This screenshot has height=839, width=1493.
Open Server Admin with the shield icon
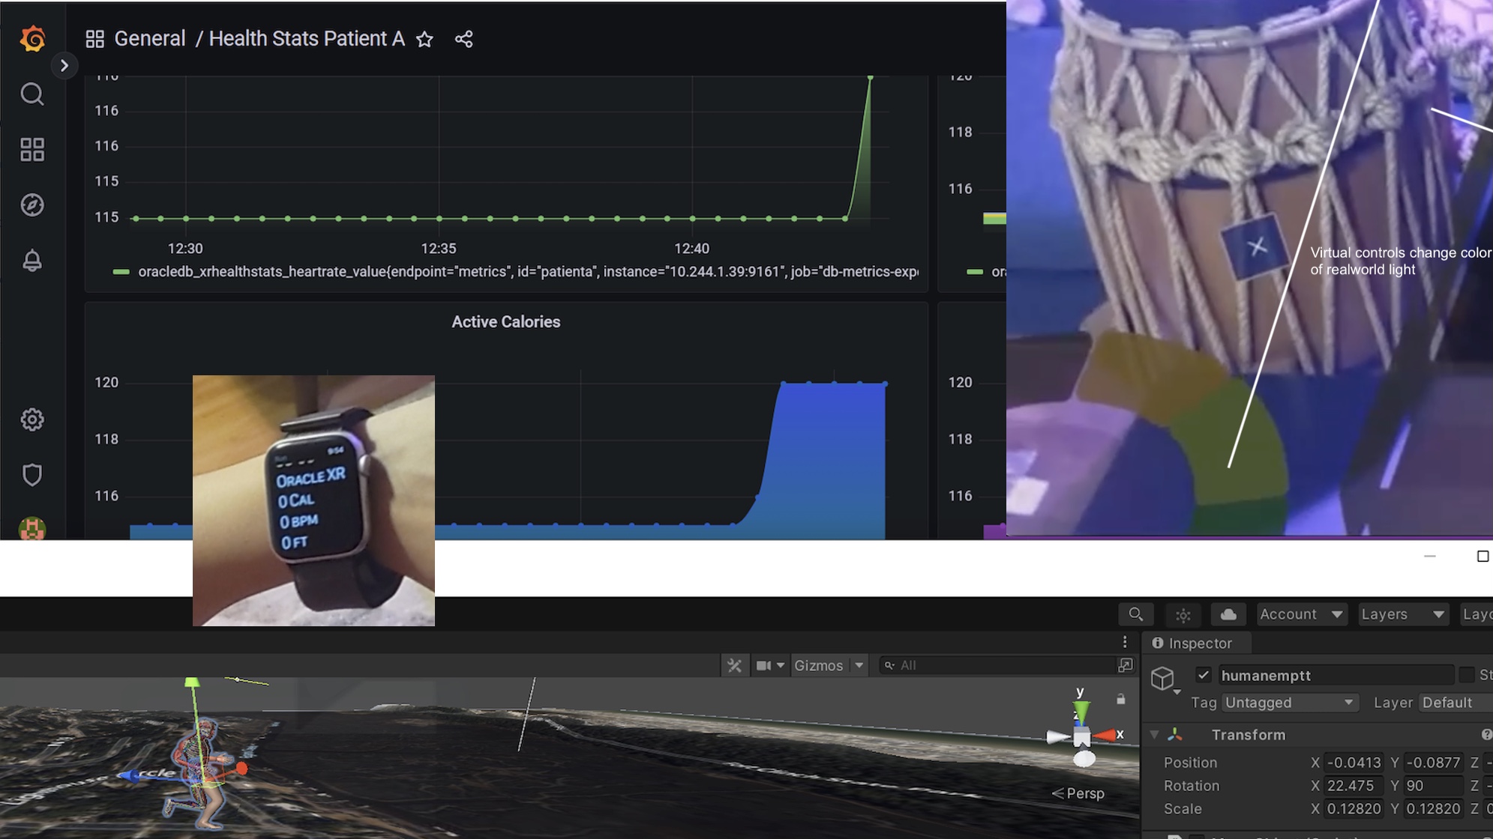tap(32, 475)
